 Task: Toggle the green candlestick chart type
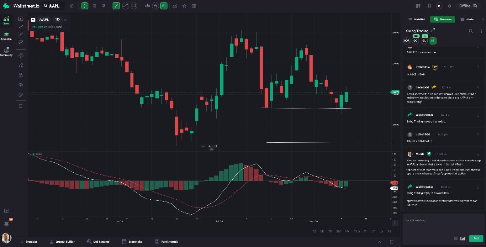(x=164, y=6)
